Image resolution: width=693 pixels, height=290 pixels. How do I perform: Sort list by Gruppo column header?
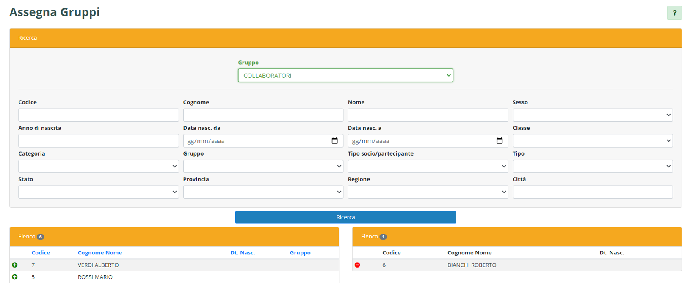pyautogui.click(x=300, y=253)
